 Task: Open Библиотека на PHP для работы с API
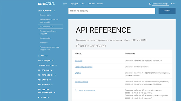tap(49, 21)
